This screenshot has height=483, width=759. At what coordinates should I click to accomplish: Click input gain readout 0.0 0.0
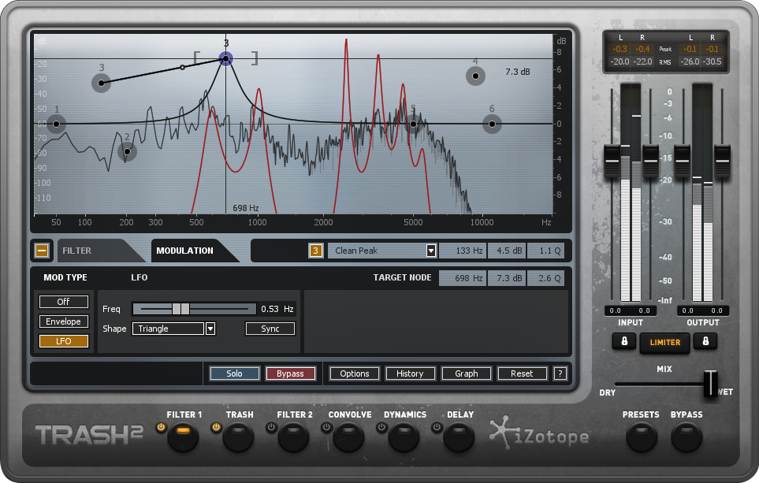[630, 310]
